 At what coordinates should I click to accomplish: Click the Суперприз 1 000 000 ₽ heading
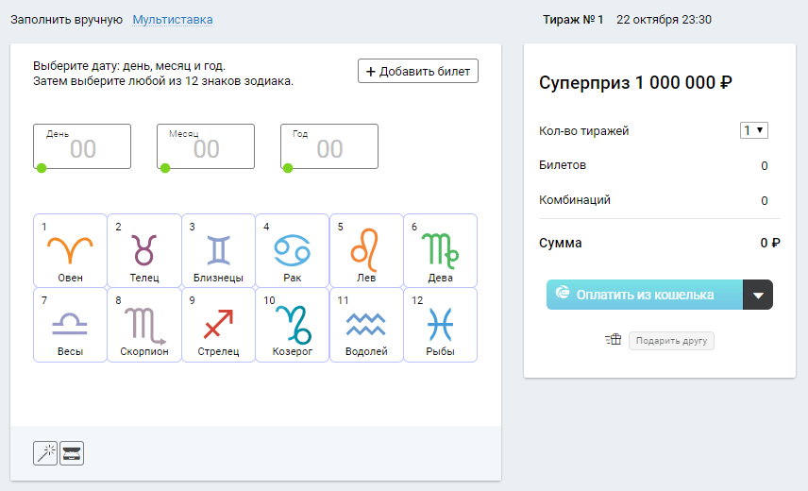click(x=635, y=82)
